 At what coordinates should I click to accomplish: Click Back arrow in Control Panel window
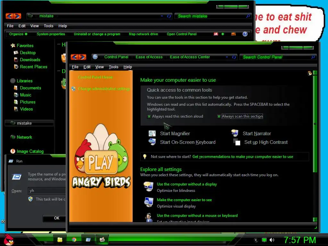click(75, 57)
